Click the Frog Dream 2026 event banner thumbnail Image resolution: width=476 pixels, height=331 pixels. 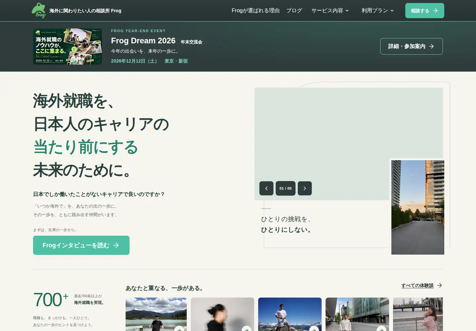coord(67,46)
